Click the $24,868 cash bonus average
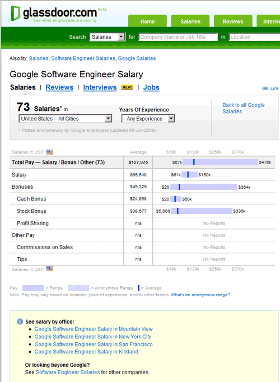Viewport: 280px width, 382px height. [x=138, y=199]
